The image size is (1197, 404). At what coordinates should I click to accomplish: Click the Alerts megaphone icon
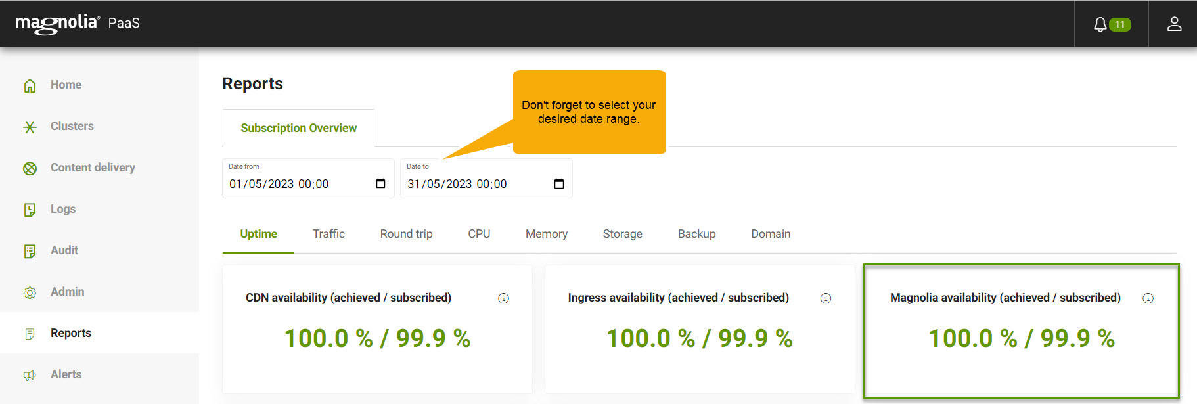point(30,375)
